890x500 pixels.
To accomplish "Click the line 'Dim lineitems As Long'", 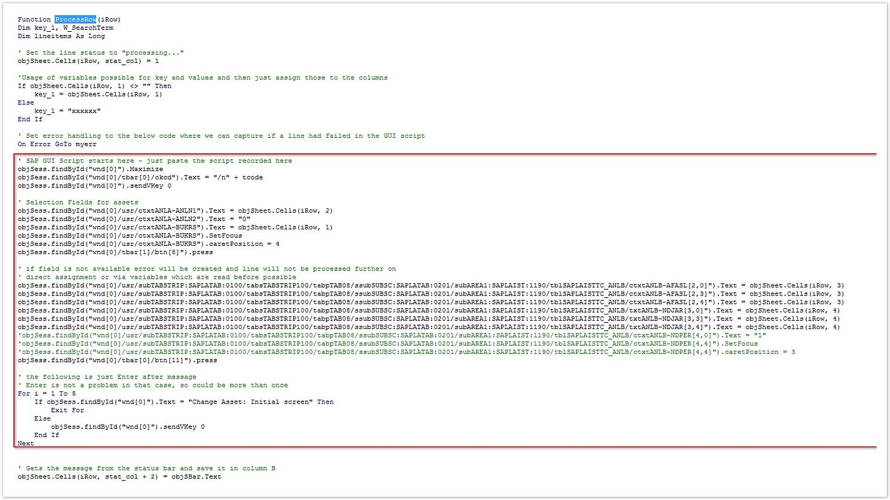I will (x=61, y=36).
